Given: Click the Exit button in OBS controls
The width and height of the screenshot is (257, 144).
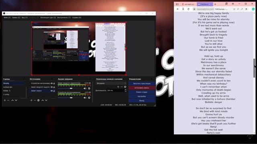Looking at the screenshot, I should coord(142,100).
